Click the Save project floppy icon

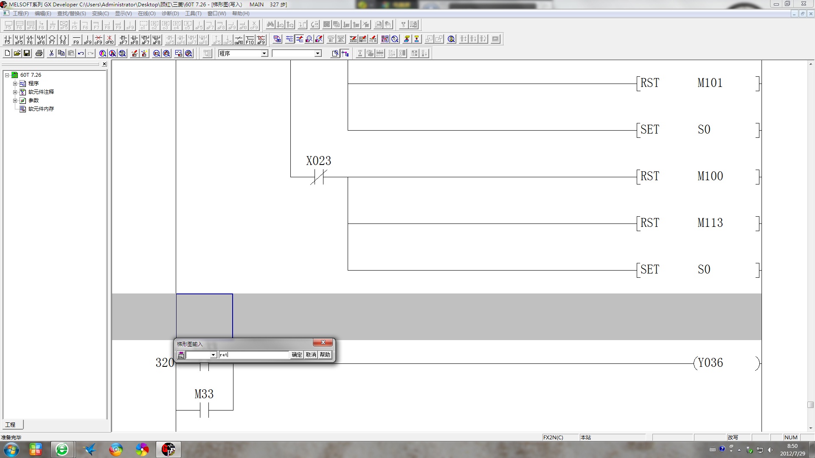[27, 53]
